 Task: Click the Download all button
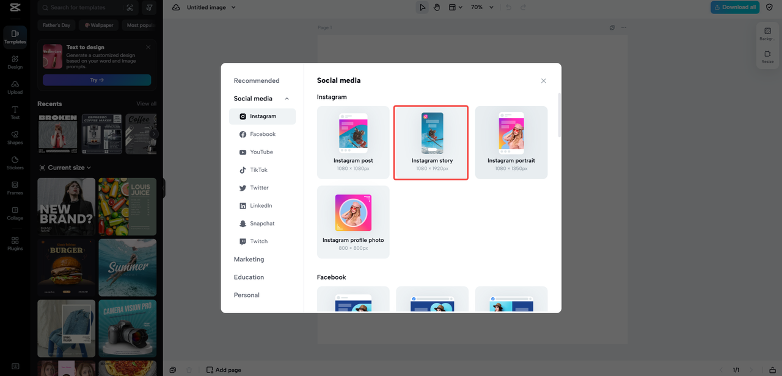pos(734,7)
